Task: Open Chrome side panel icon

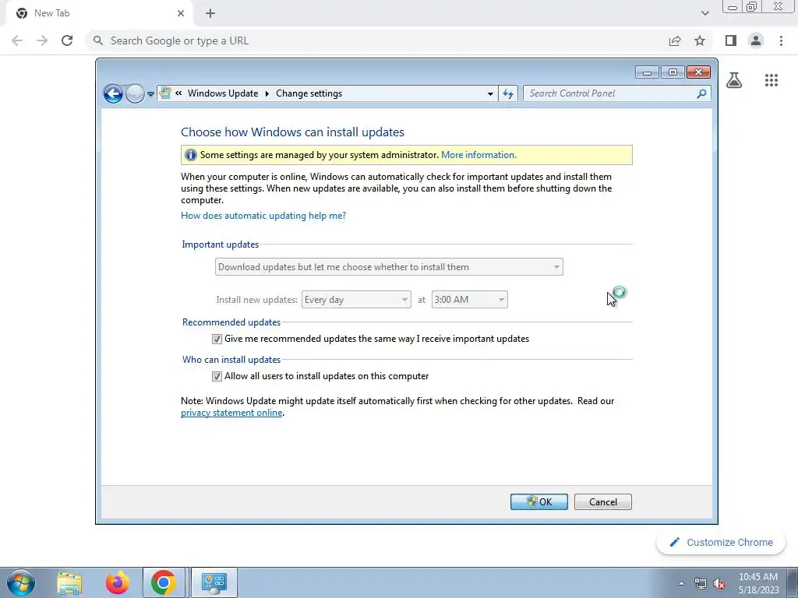Action: pyautogui.click(x=731, y=40)
